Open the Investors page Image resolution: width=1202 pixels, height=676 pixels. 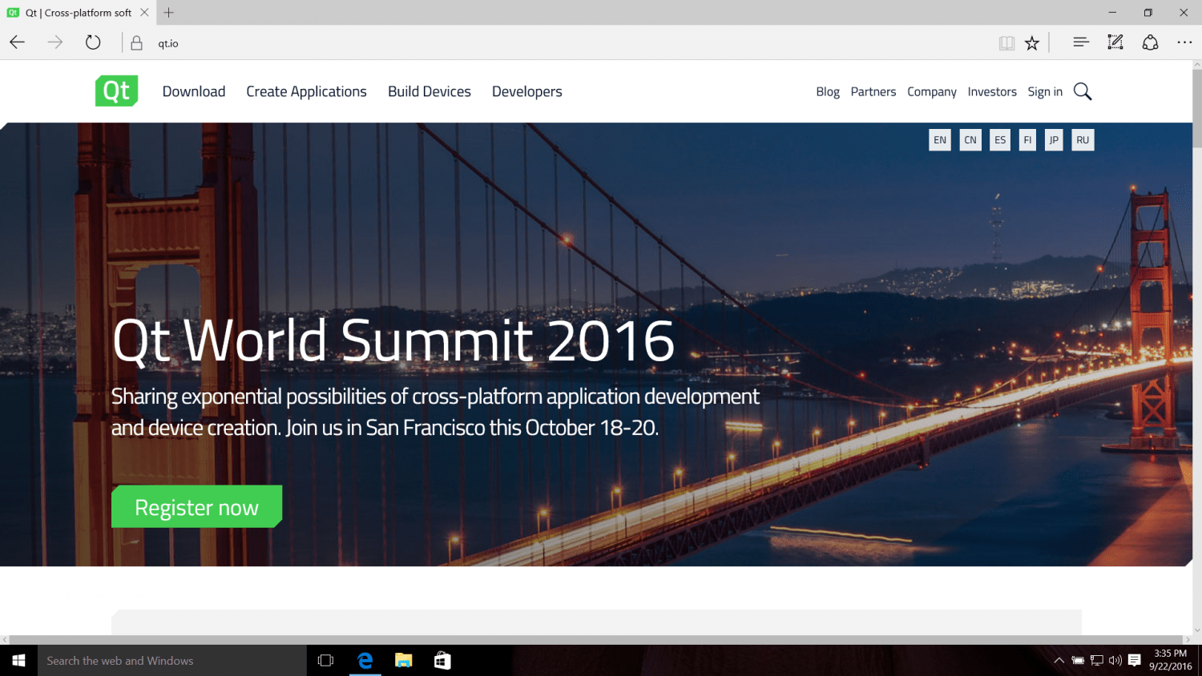[x=992, y=91]
